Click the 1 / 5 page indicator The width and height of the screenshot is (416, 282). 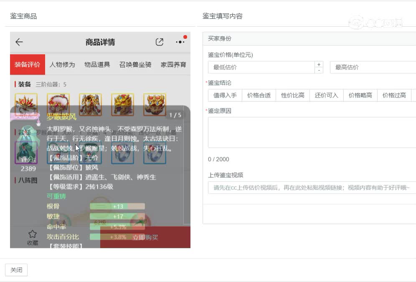pos(175,115)
